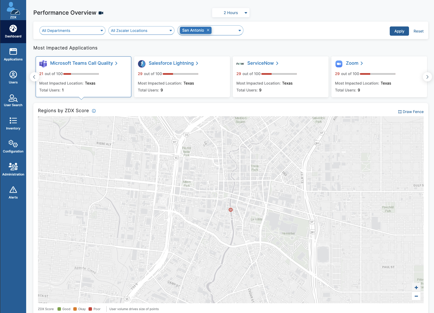Click the Salesforce Lightning score progress bar
The width and height of the screenshot is (434, 313).
[x=180, y=74]
